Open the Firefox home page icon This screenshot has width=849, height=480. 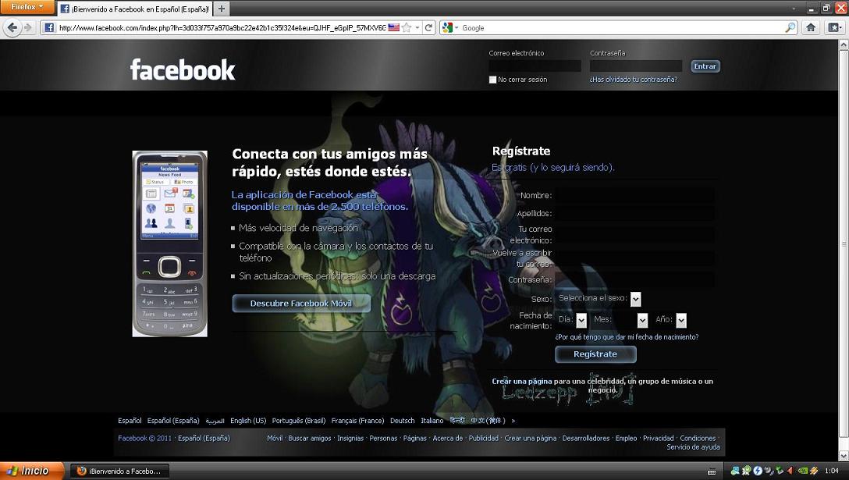pos(811,27)
